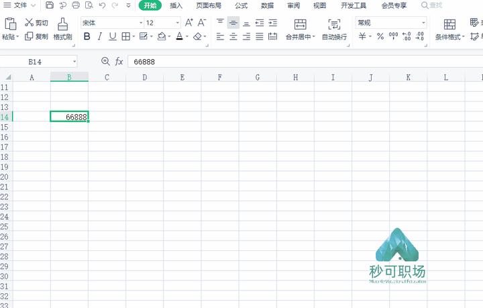483x308 pixels.
Task: Expand the number format dropdown (常规)
Action: [x=390, y=23]
